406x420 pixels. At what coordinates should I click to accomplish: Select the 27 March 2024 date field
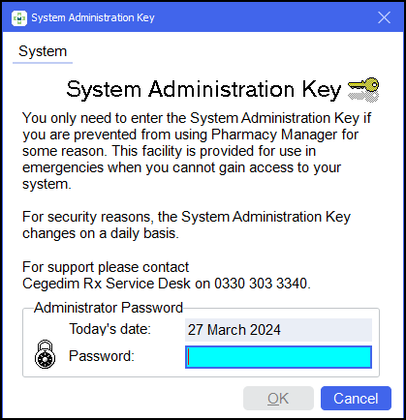point(278,330)
